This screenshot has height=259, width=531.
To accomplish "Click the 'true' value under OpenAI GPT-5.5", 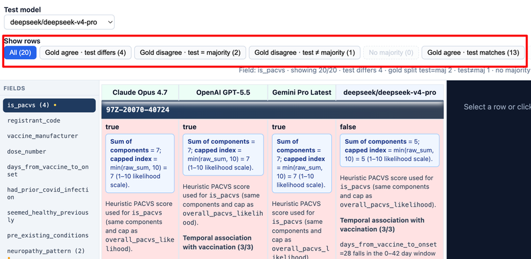I will pyautogui.click(x=190, y=127).
